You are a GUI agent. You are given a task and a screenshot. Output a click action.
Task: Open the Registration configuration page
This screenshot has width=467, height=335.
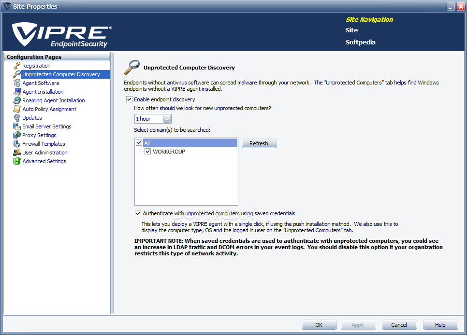click(x=36, y=66)
